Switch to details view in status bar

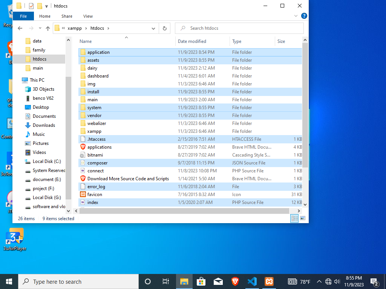(x=295, y=218)
